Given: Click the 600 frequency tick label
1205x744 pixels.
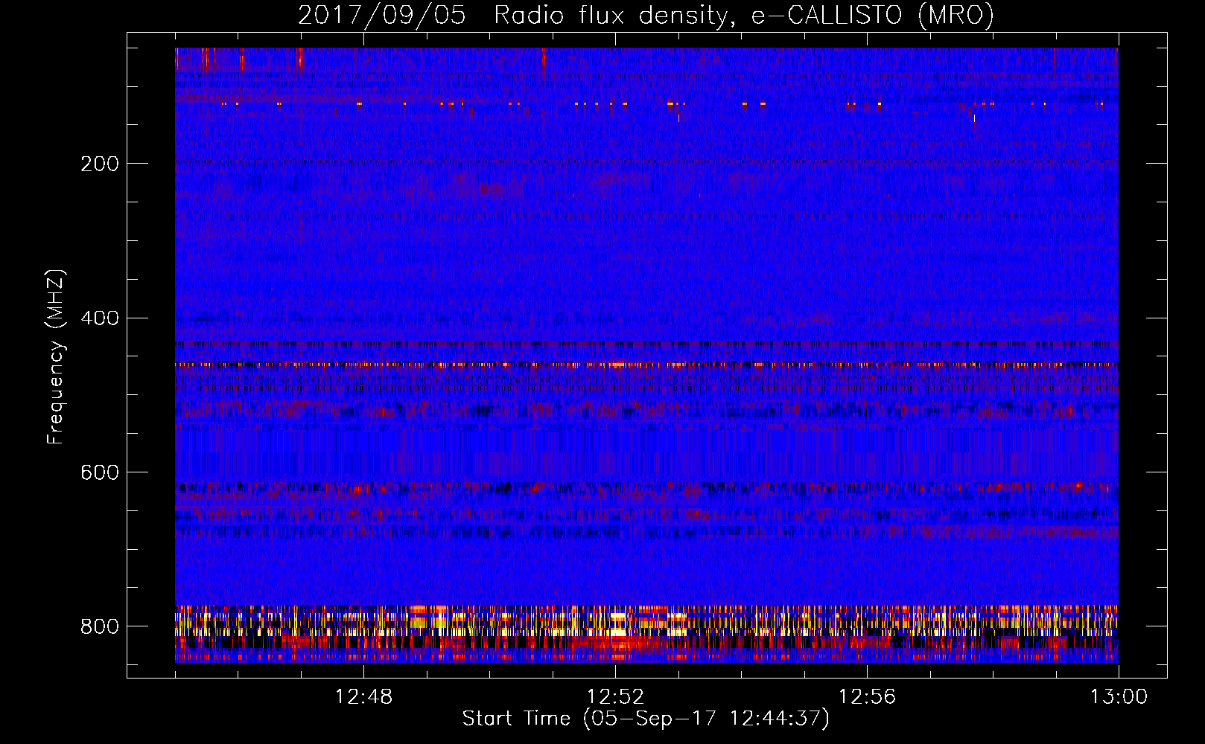Looking at the screenshot, I should pyautogui.click(x=100, y=472).
